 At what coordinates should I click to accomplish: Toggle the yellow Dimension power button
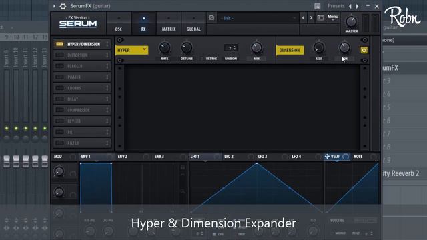tap(364, 50)
